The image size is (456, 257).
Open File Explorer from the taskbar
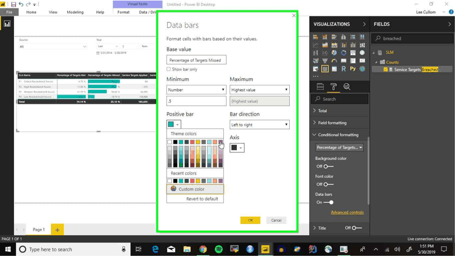coord(187,249)
